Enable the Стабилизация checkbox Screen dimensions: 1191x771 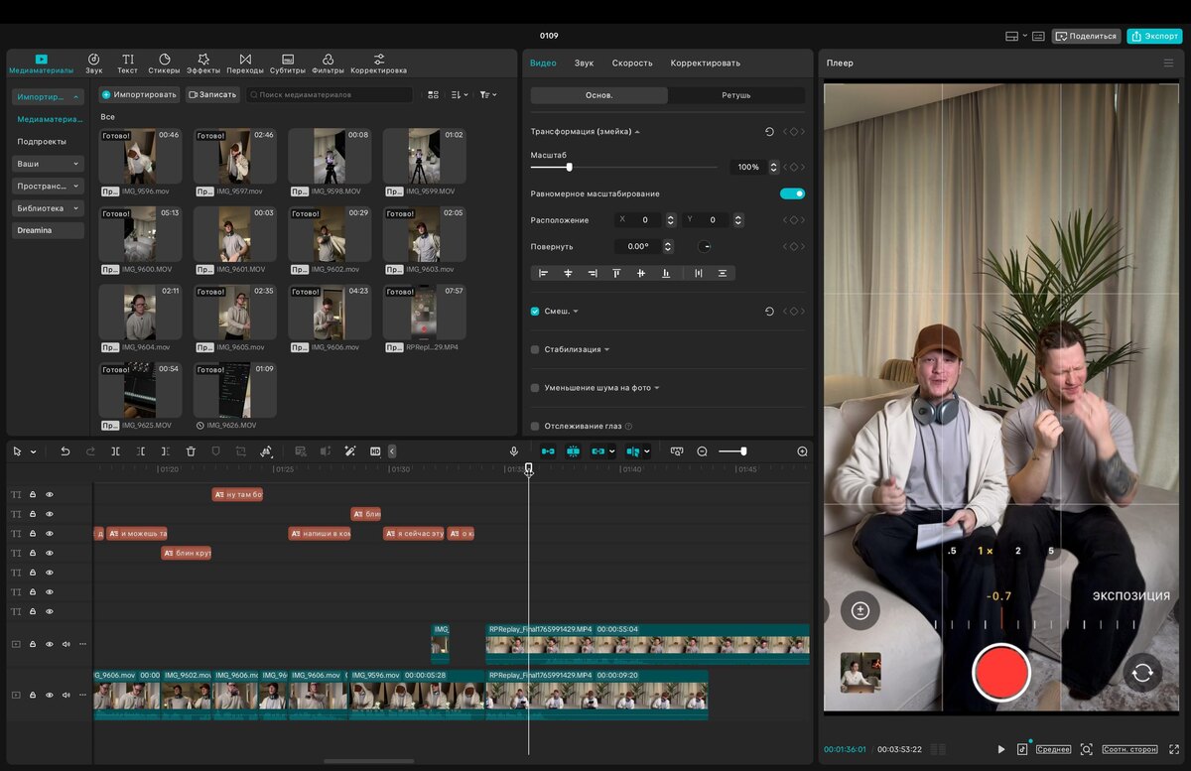[x=535, y=349]
